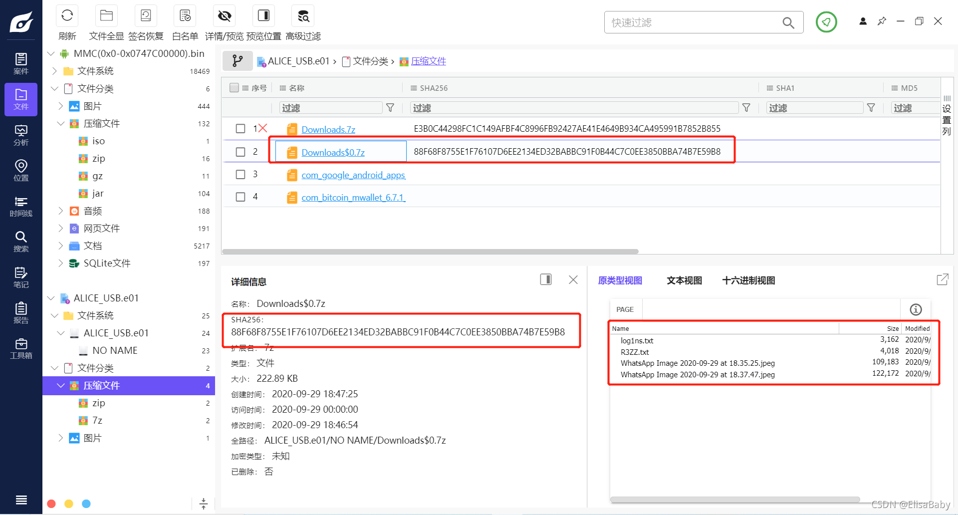Collapse the MMC(0x0-0x0747C00000).bin tree node
Screen dimensions: 958x515
point(51,53)
